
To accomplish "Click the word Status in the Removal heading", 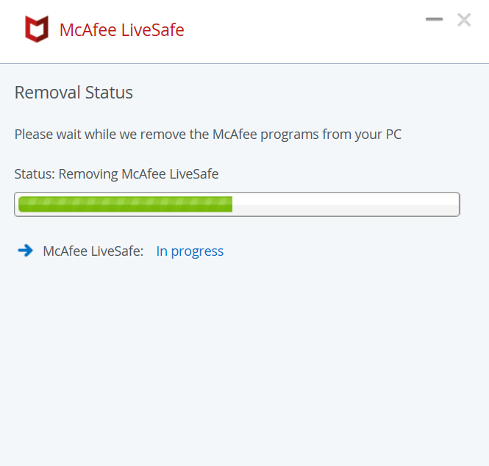I will point(109,93).
